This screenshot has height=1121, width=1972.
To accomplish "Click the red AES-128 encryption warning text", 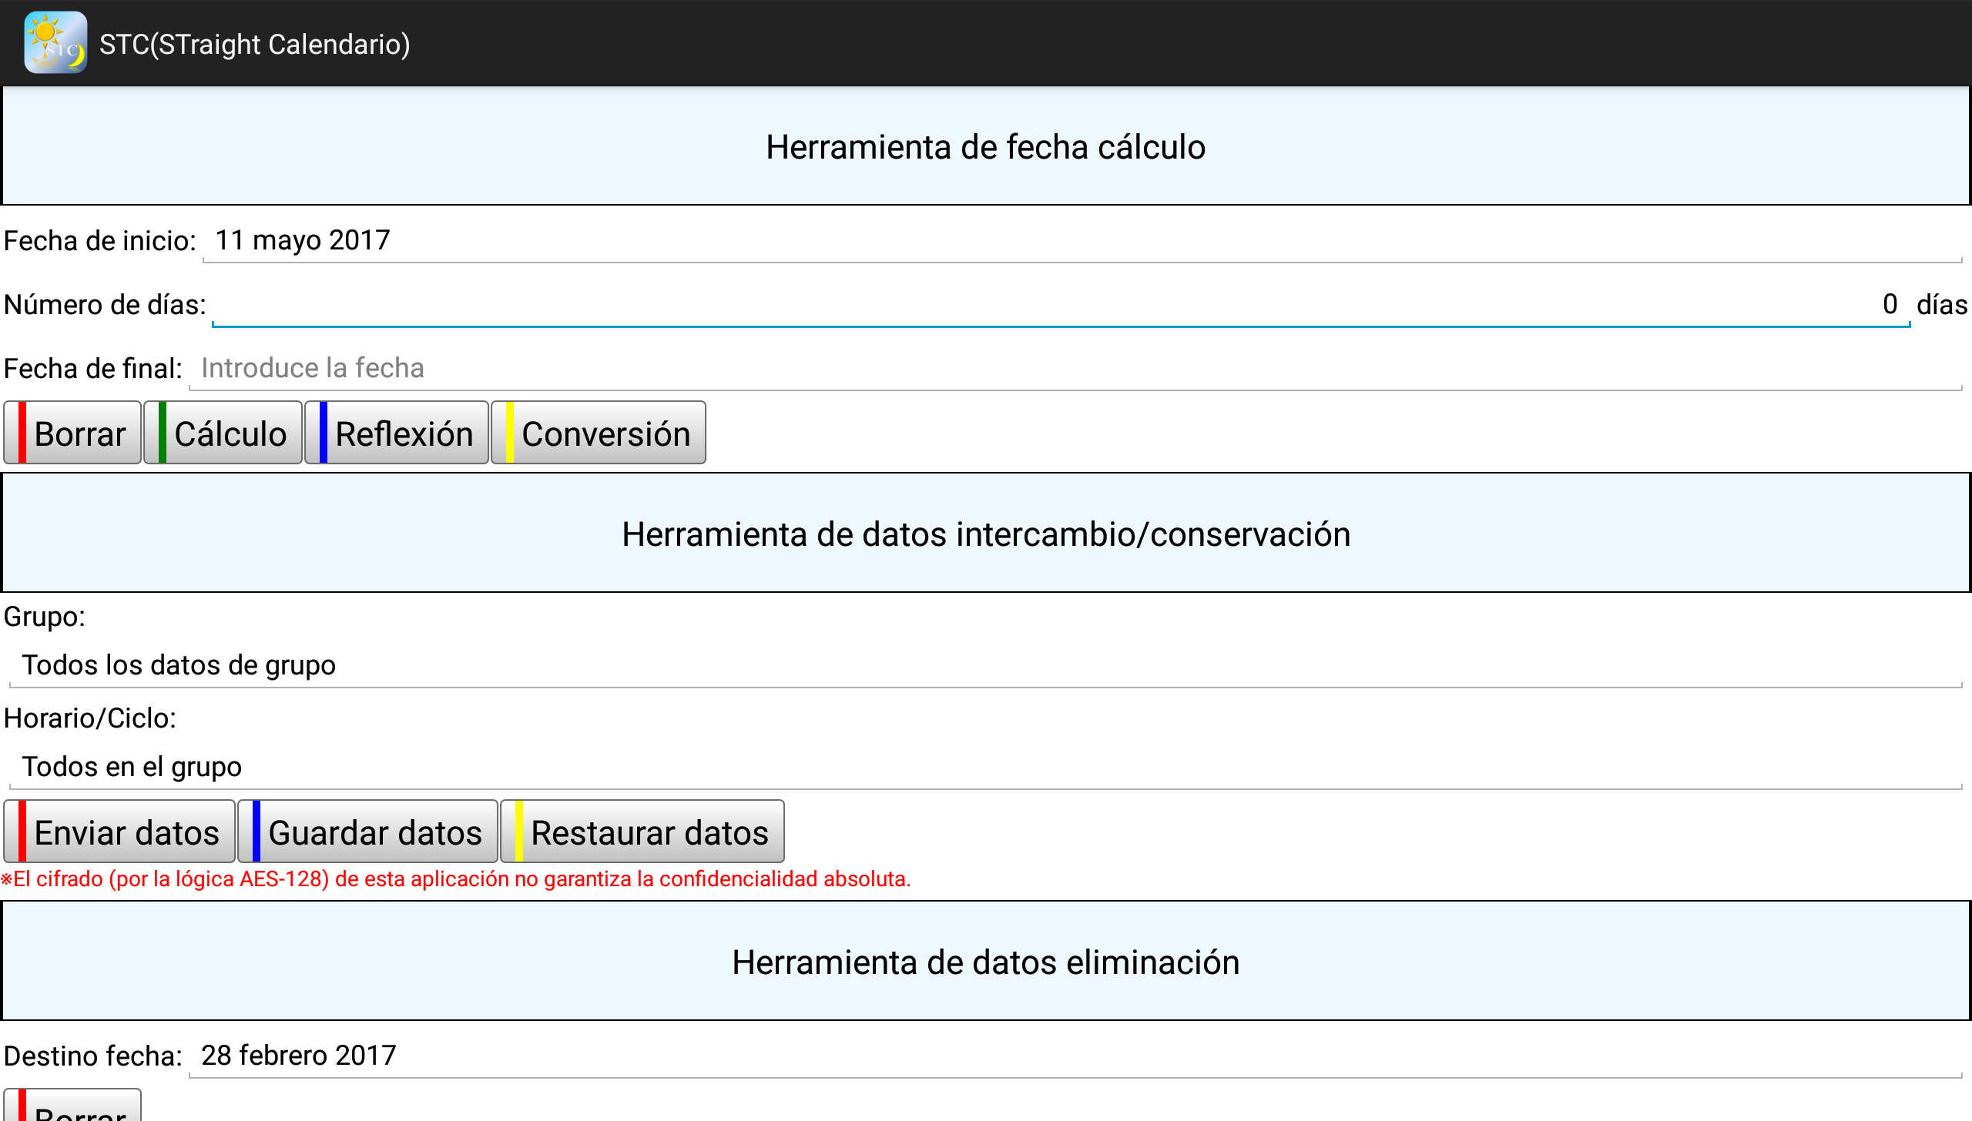I will 456,879.
